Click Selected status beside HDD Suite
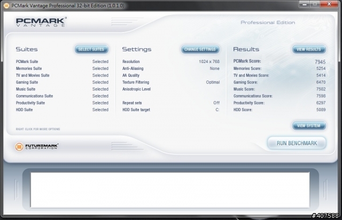The image size is (342, 220). click(x=100, y=109)
